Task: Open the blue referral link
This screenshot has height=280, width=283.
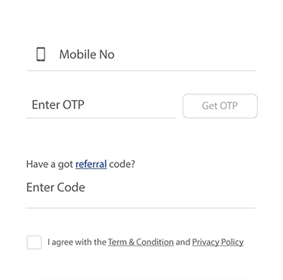Action: click(x=91, y=164)
